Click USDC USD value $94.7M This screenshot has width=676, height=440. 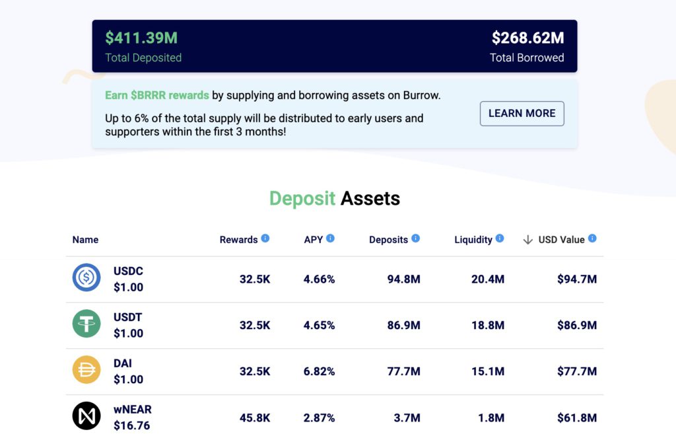pyautogui.click(x=577, y=279)
